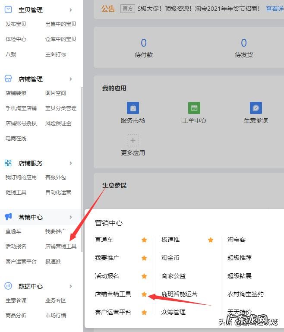Click the 待发货 count

(244, 43)
